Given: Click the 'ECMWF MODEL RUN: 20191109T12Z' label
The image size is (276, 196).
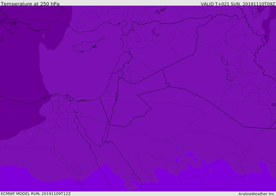Looking at the screenshot, I should click(x=36, y=194).
